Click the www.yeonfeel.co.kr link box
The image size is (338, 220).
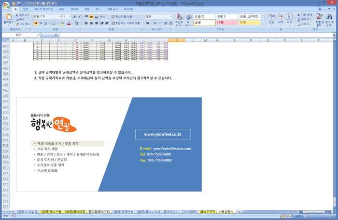click(163, 134)
